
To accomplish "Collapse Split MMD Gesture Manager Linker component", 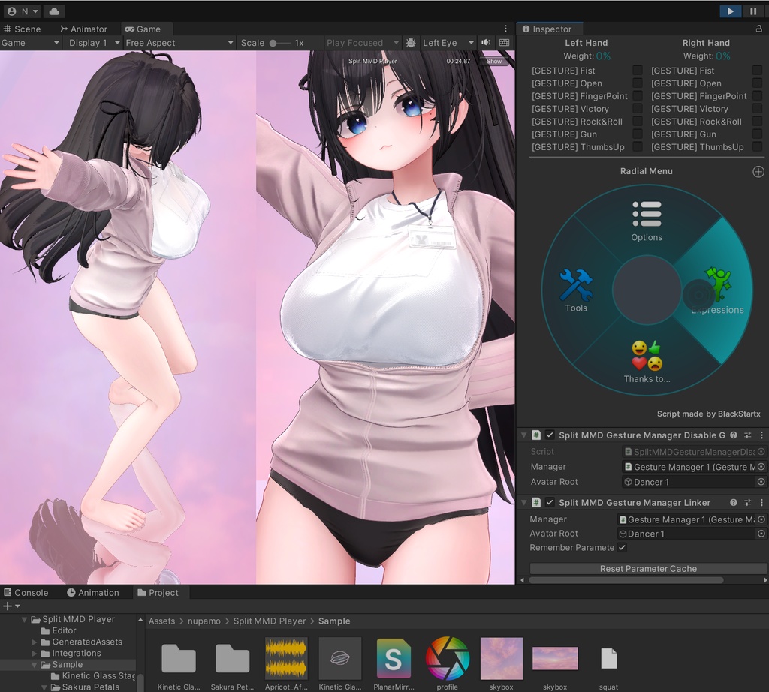I will (x=523, y=502).
